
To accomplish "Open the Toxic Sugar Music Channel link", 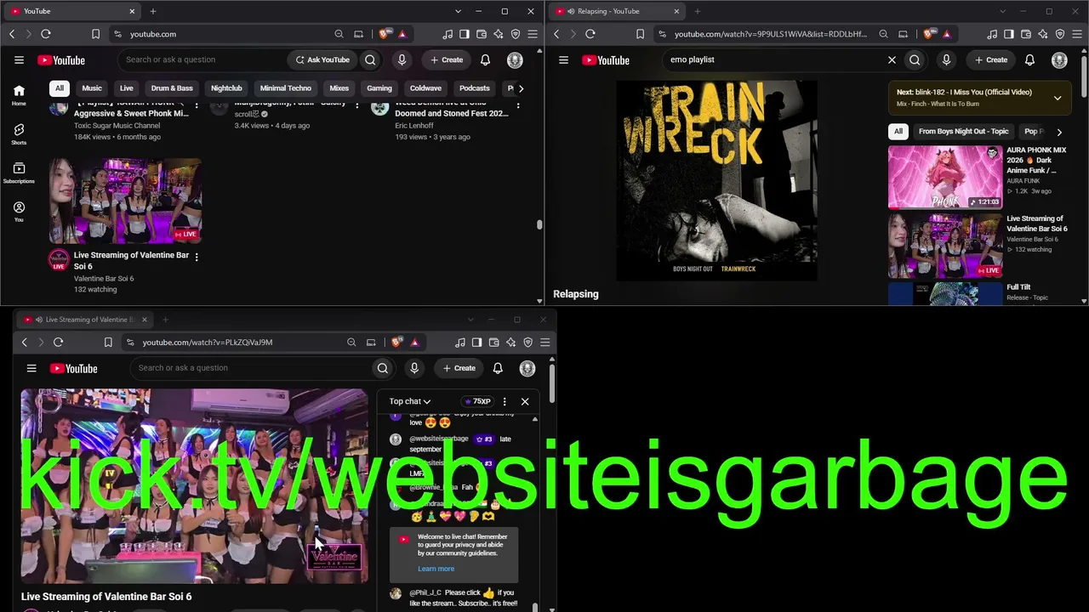I will click(x=117, y=126).
